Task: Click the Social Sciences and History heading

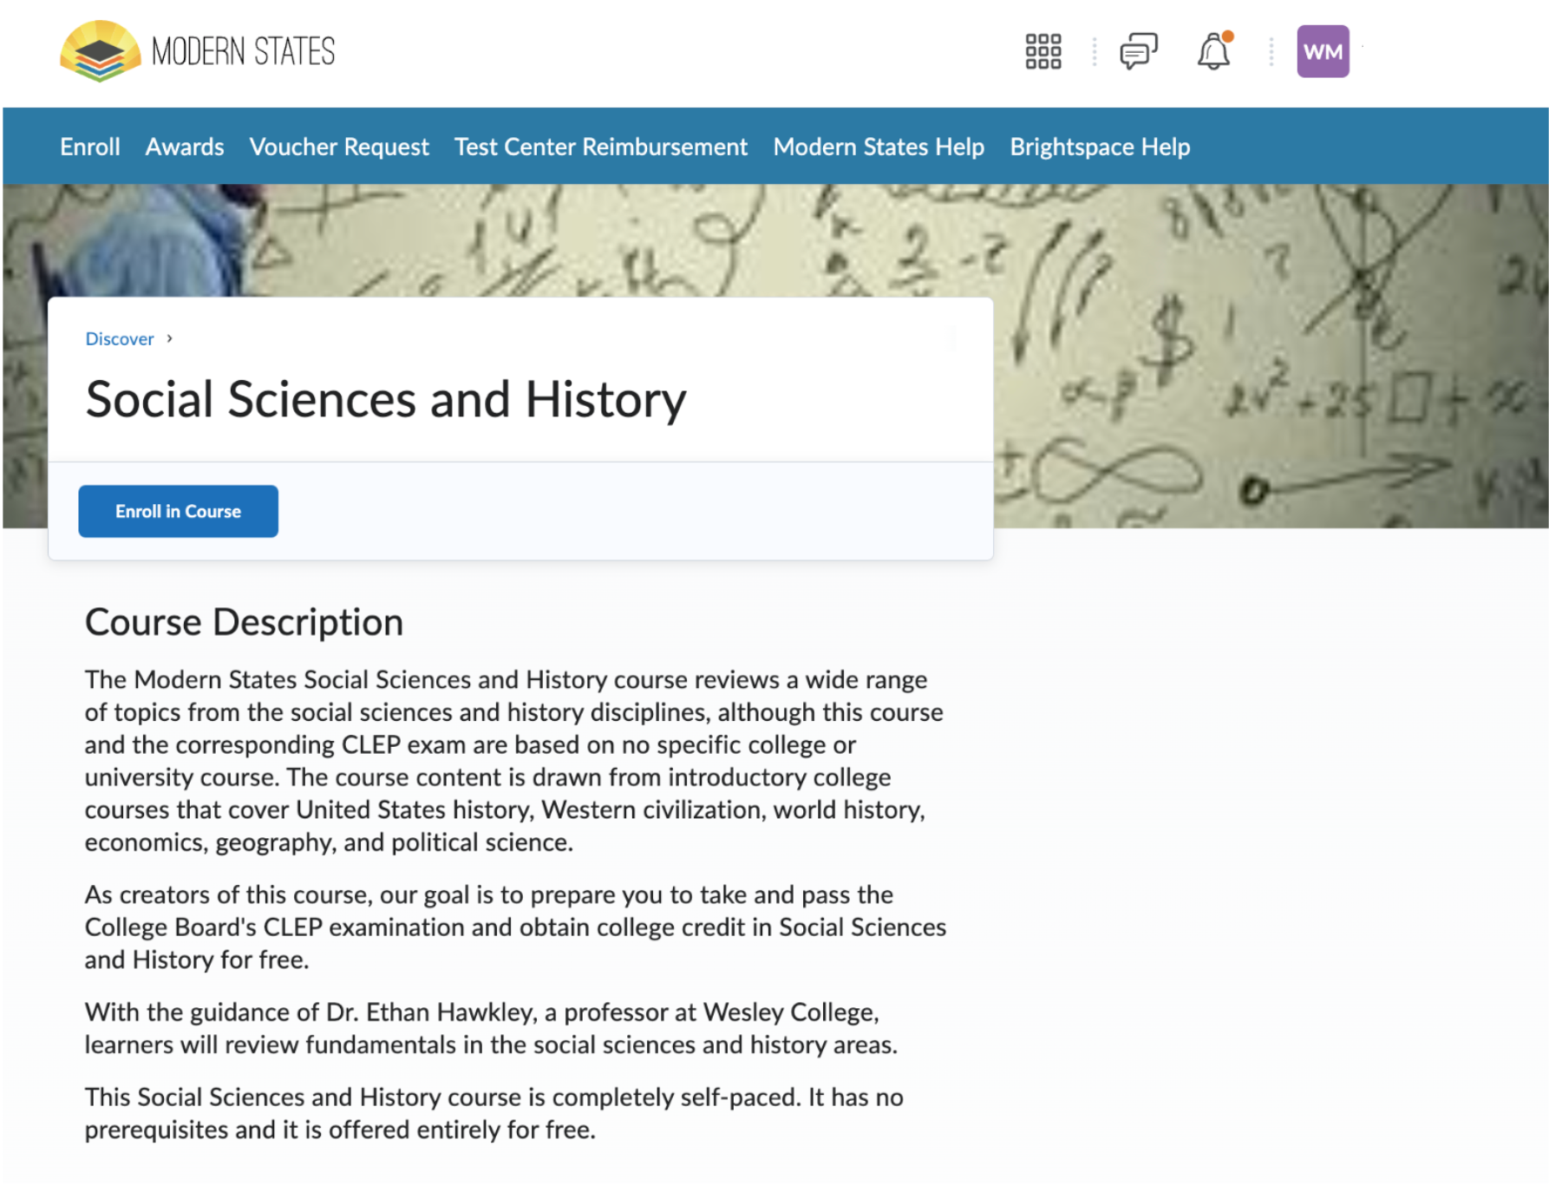Action: click(x=386, y=399)
